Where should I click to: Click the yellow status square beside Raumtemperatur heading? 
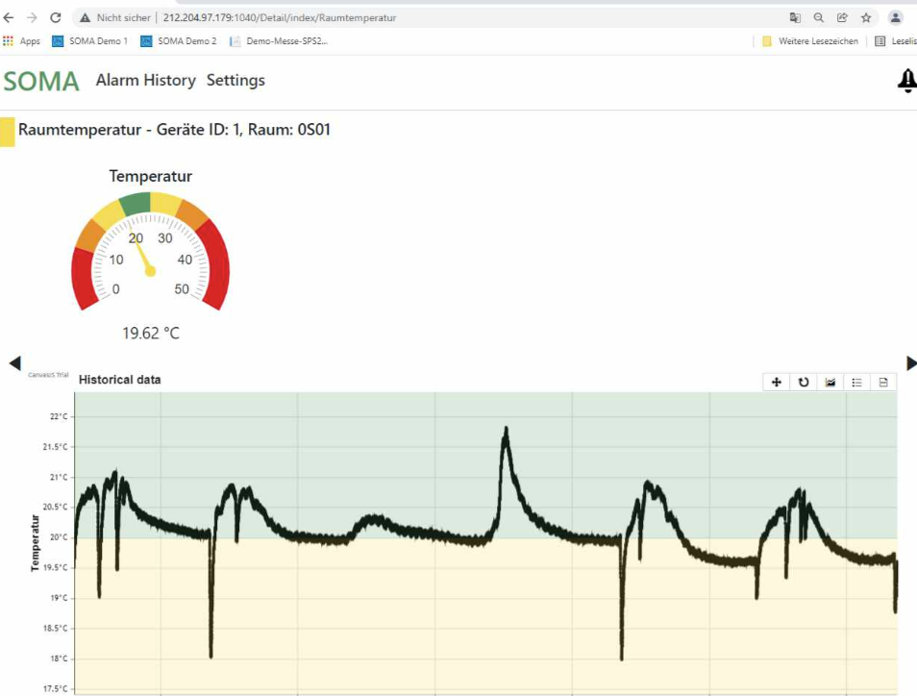[x=7, y=132]
